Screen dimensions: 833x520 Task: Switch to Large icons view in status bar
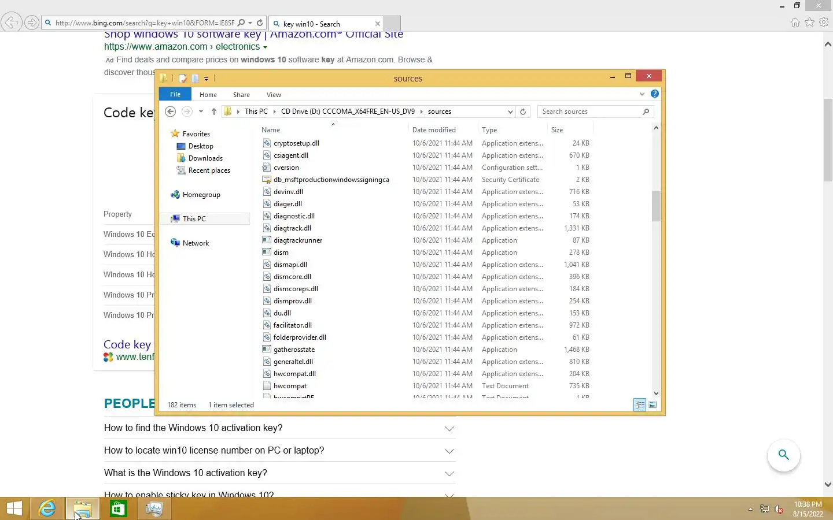pyautogui.click(x=653, y=405)
